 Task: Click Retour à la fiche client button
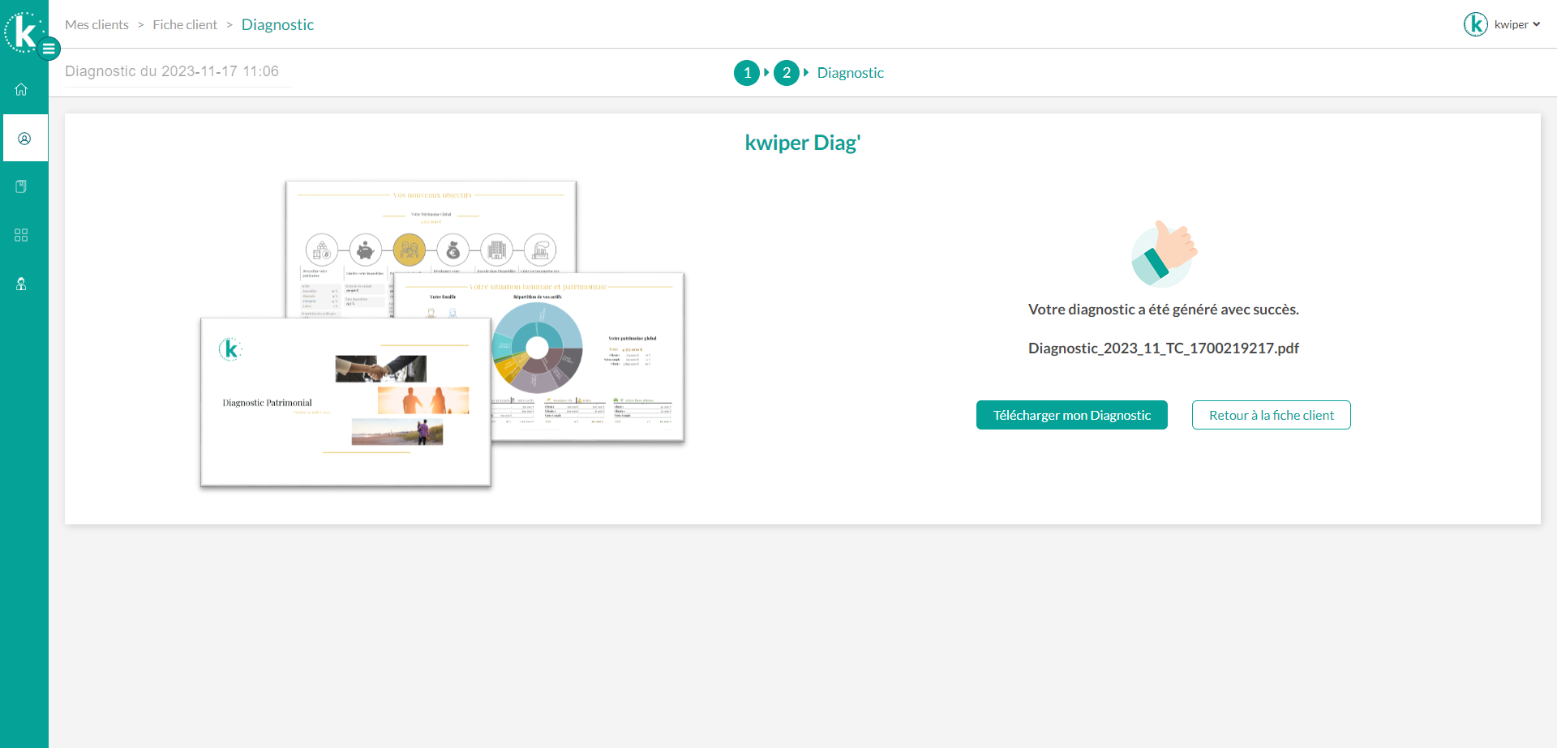[x=1272, y=415]
